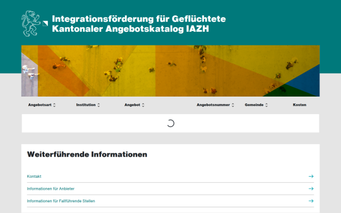Sort table by Angebotsnummer column
This screenshot has width=341, height=213.
(x=215, y=105)
